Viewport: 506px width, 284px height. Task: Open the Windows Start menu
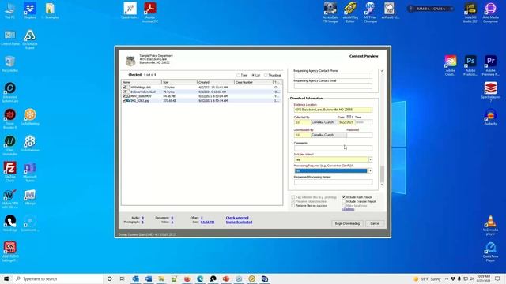[6, 278]
